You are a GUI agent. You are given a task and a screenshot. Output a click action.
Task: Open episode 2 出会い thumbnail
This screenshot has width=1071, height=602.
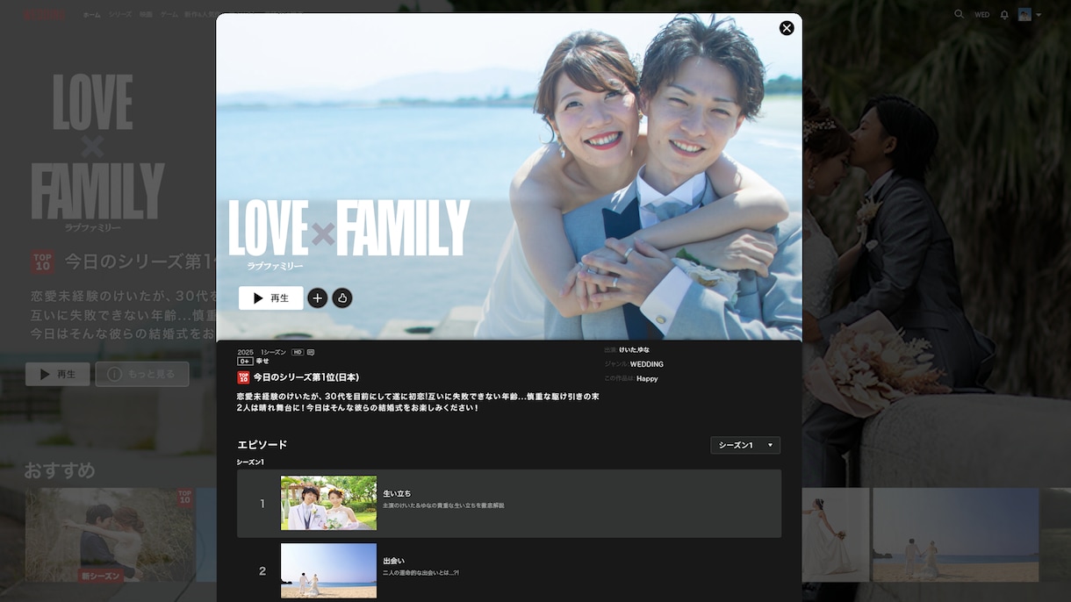coord(328,570)
